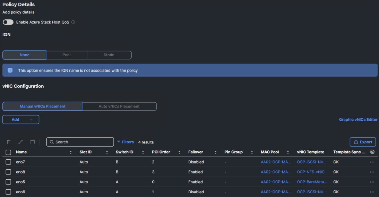This screenshot has height=197, width=379.
Task: Open OCP-NFS-vNIC template link
Action: point(311,172)
